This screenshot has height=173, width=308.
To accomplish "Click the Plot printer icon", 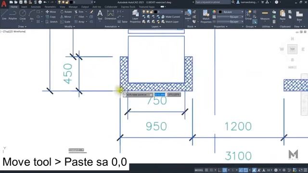I will (x=40, y=2).
